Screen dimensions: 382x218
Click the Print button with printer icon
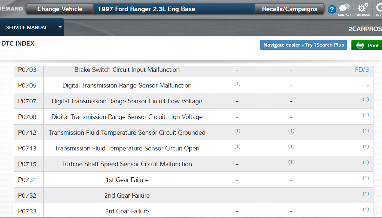click(x=367, y=45)
